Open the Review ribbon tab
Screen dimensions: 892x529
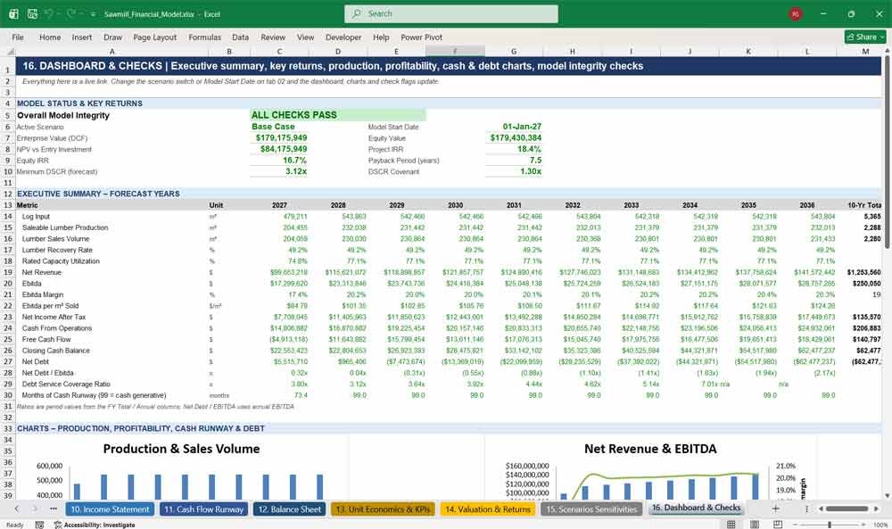tap(273, 37)
